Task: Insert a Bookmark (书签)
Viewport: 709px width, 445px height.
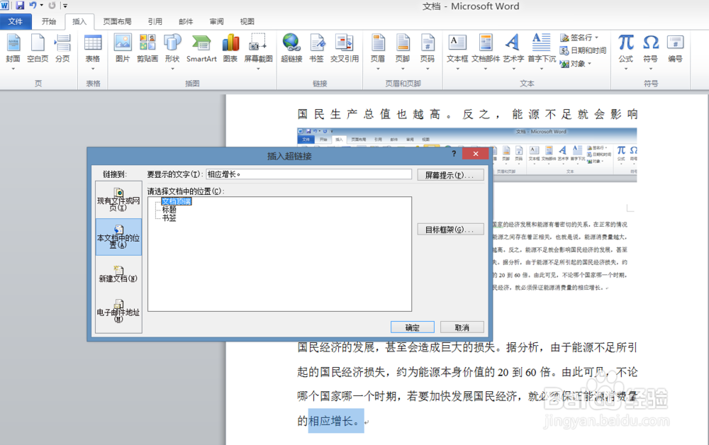Action: point(316,50)
